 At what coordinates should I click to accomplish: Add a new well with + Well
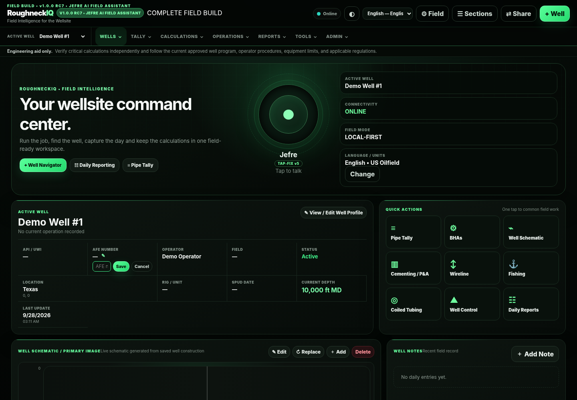coord(555,14)
